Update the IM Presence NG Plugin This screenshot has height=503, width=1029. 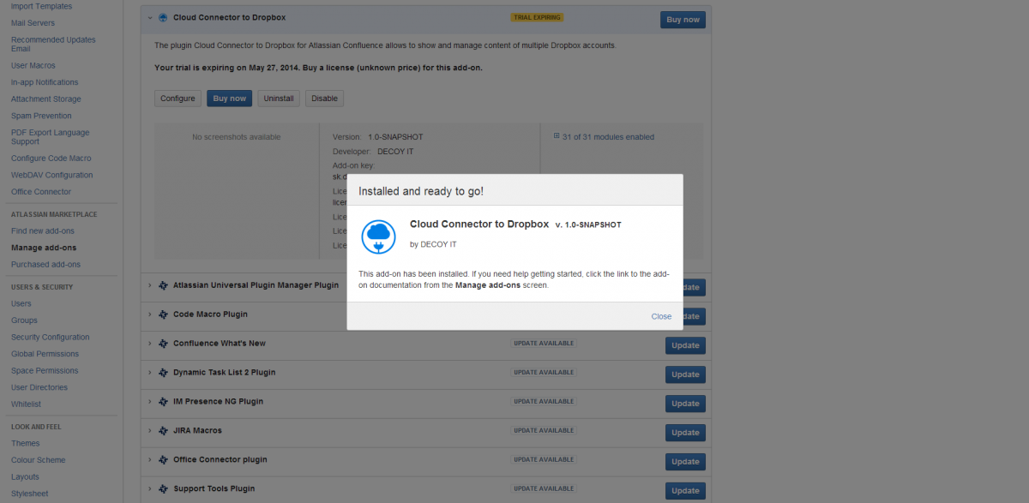[685, 404]
